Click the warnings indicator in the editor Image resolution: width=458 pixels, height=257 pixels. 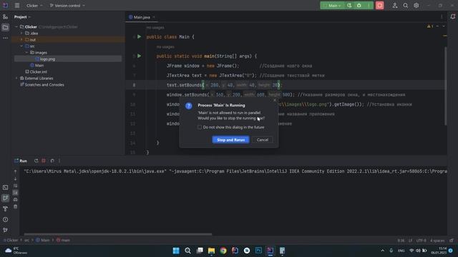tap(430, 26)
